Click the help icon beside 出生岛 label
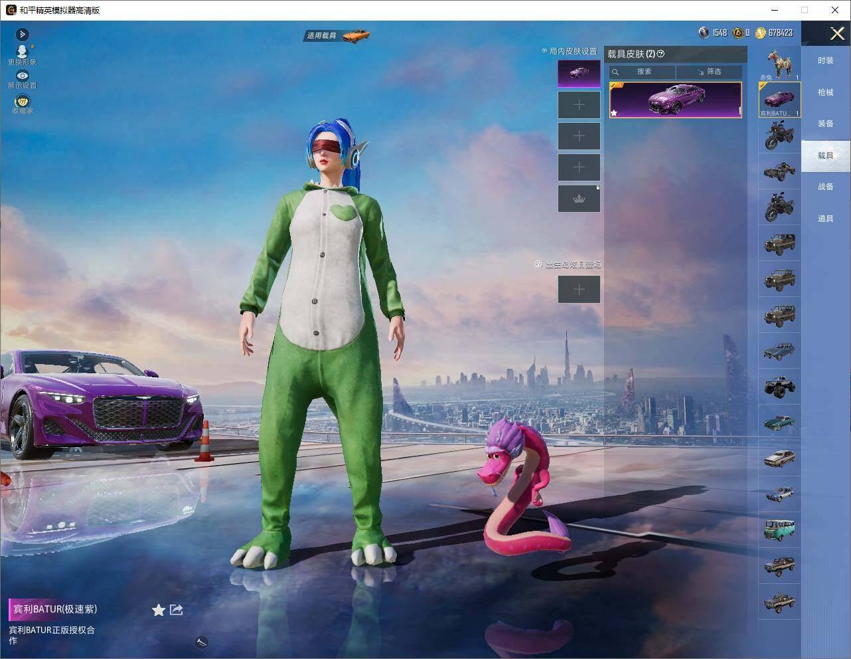 tap(538, 264)
